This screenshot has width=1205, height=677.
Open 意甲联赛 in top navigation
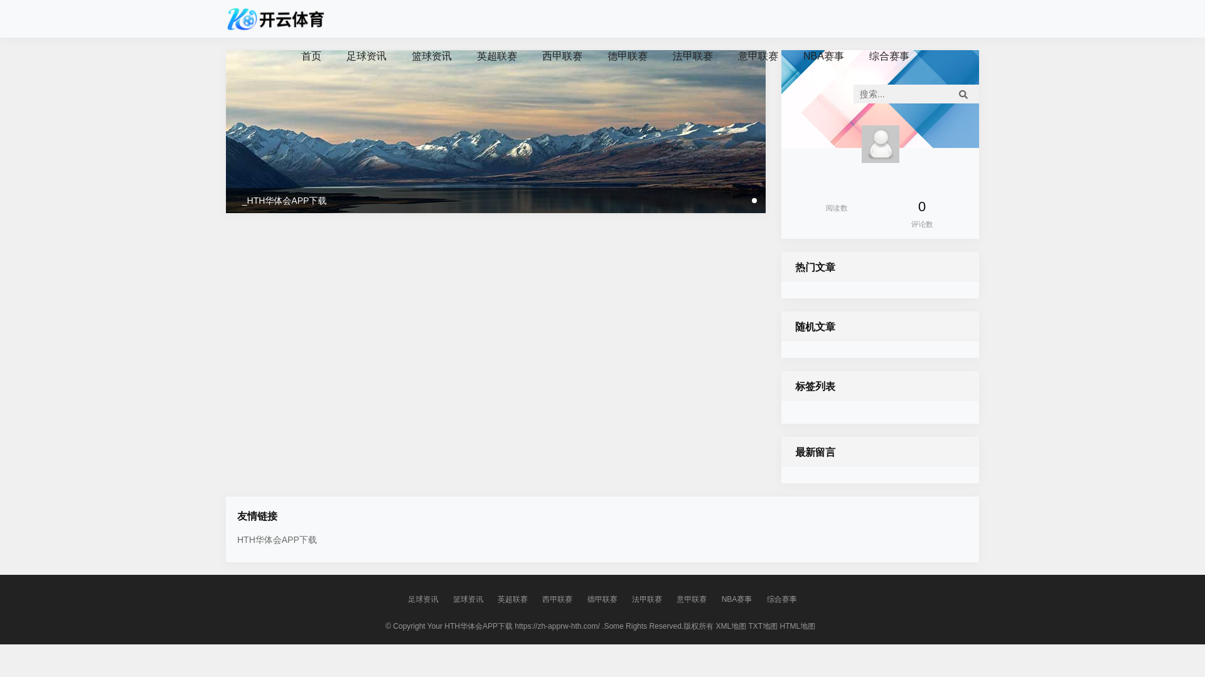click(758, 56)
